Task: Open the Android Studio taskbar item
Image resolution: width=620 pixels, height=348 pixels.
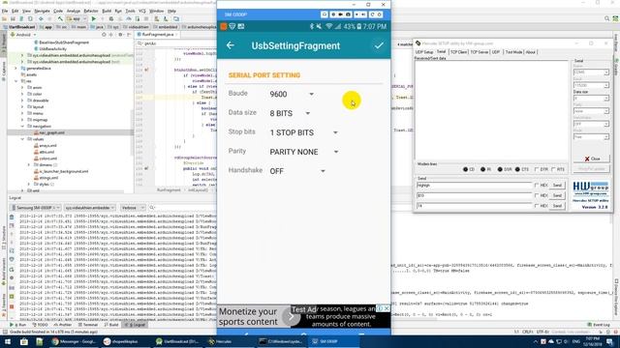Action: coord(176,341)
